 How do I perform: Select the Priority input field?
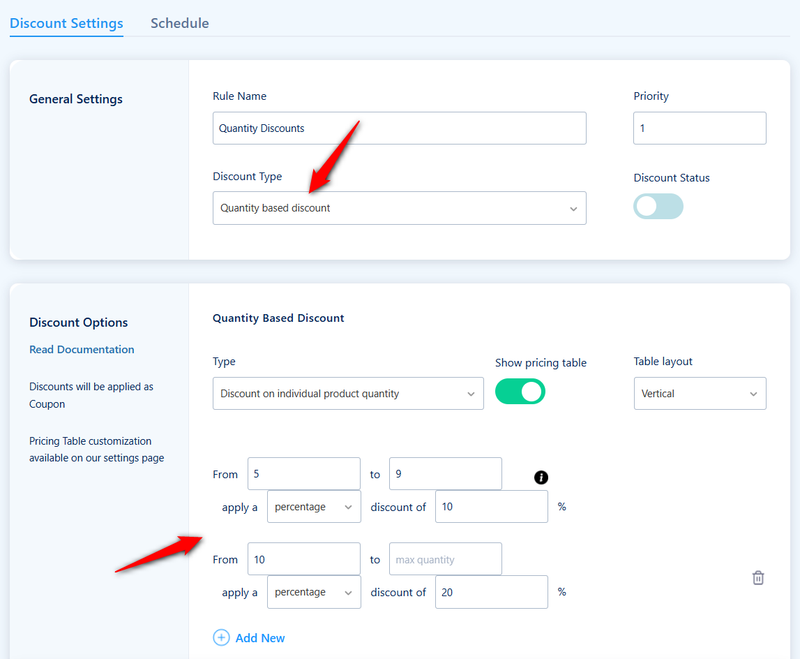coord(699,128)
